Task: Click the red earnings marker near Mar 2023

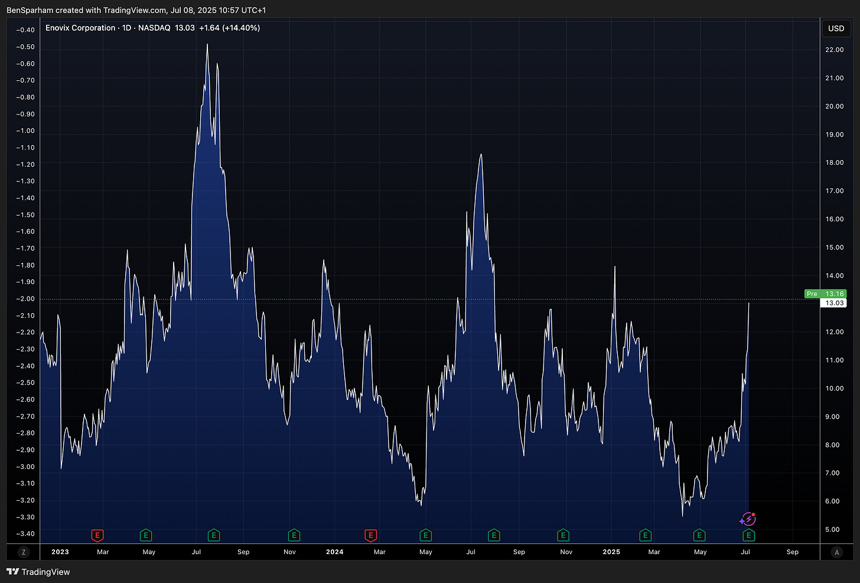Action: pyautogui.click(x=97, y=536)
